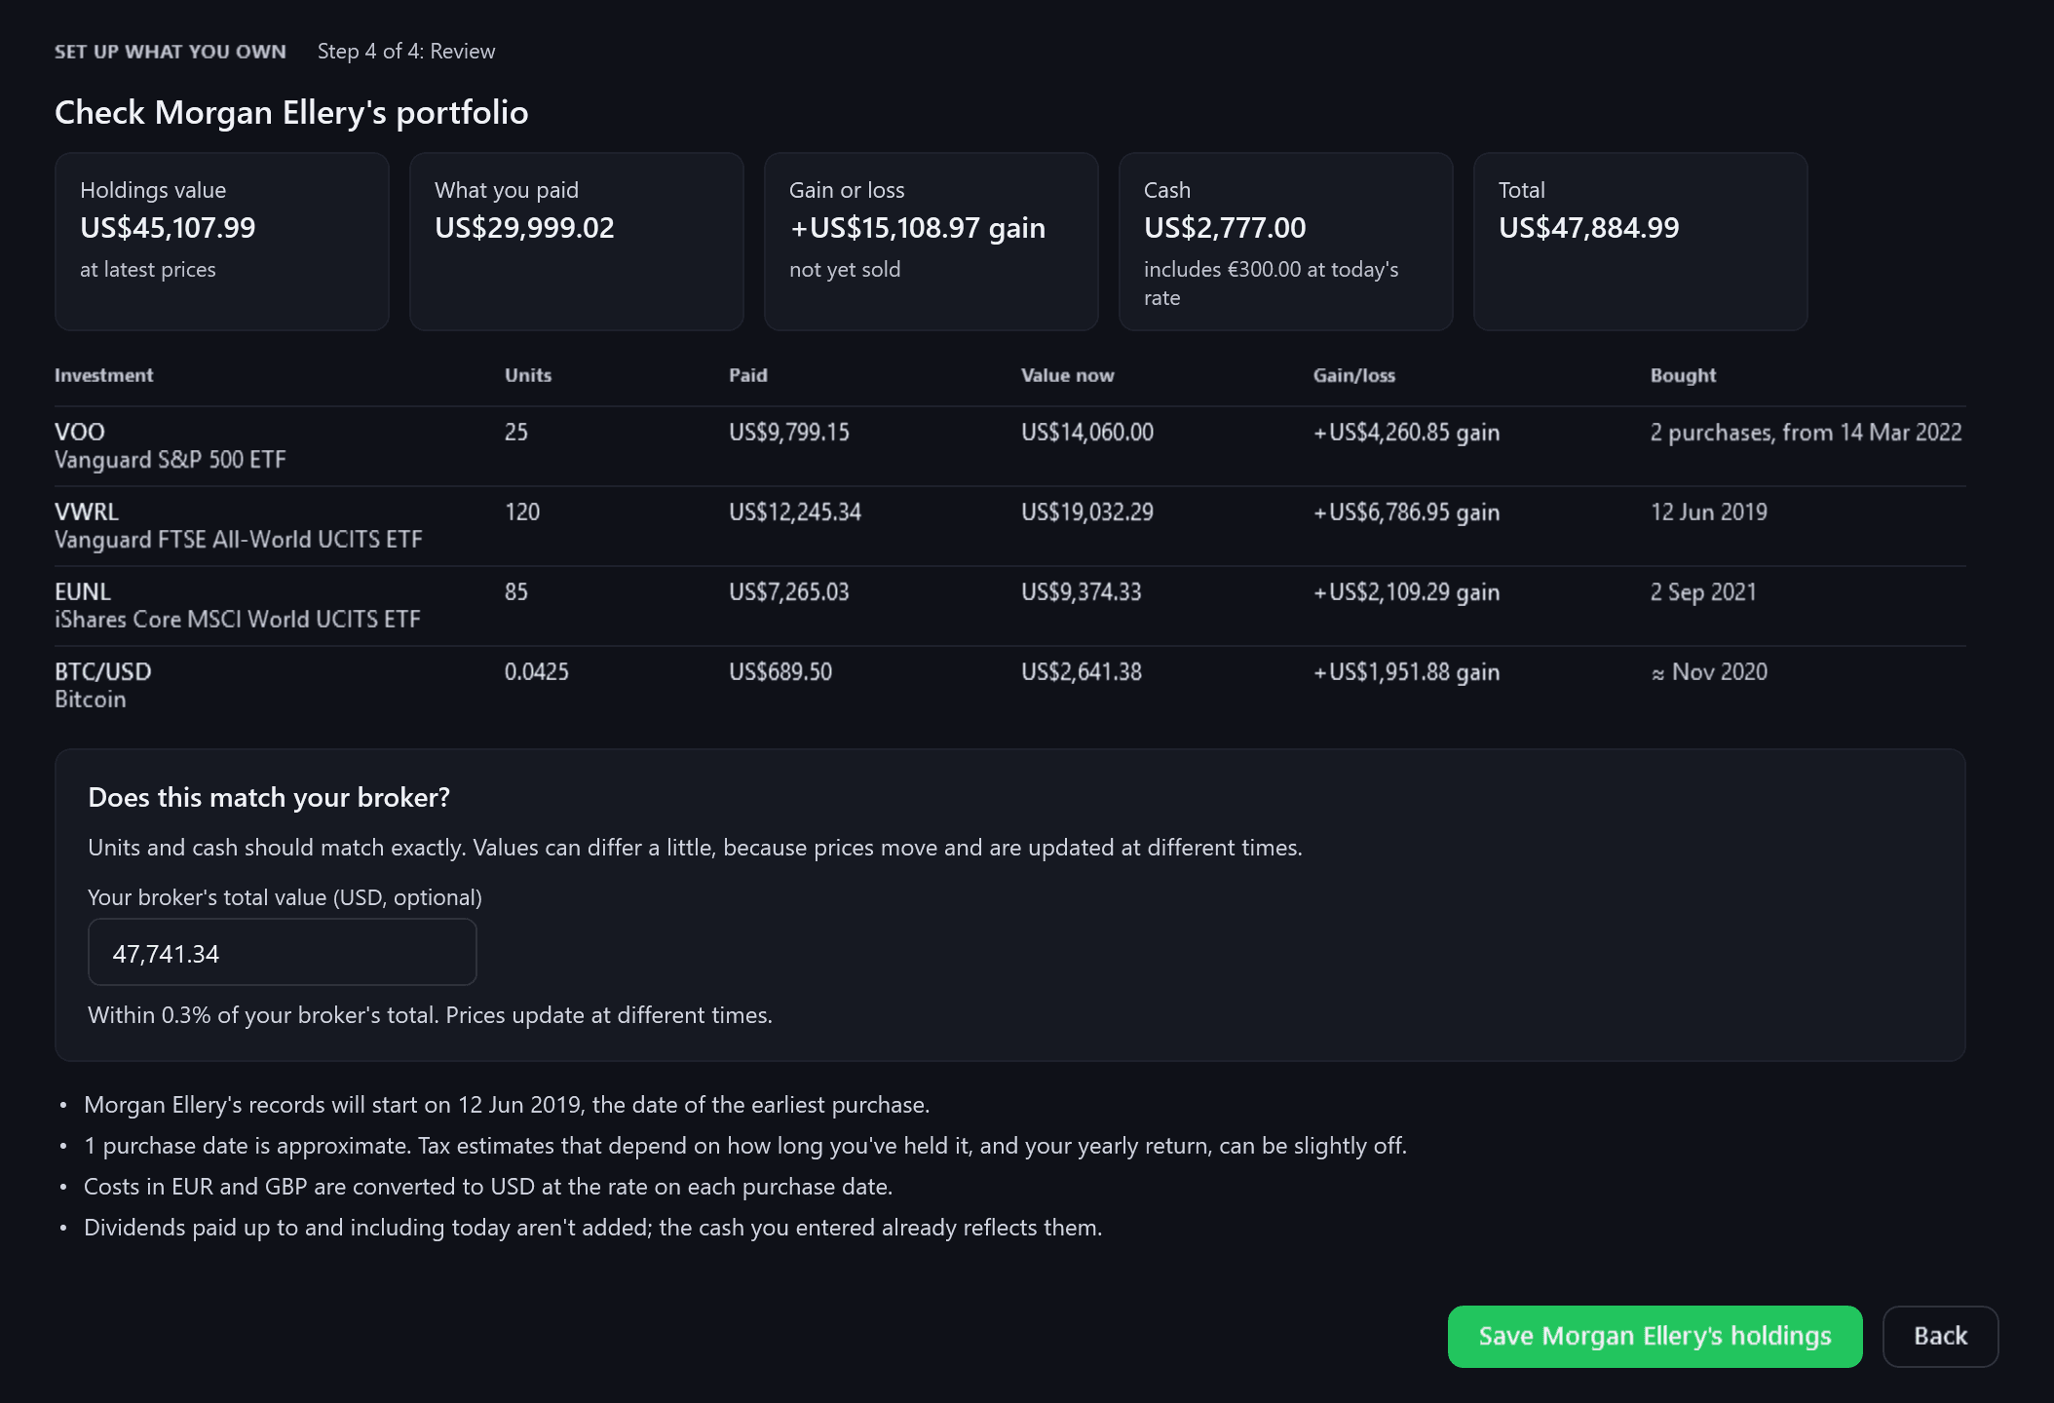
Task: Click the Paid column header
Action: [x=748, y=375]
